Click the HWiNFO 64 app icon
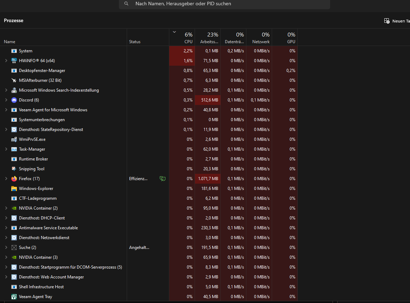410x303 pixels. [x=14, y=61]
